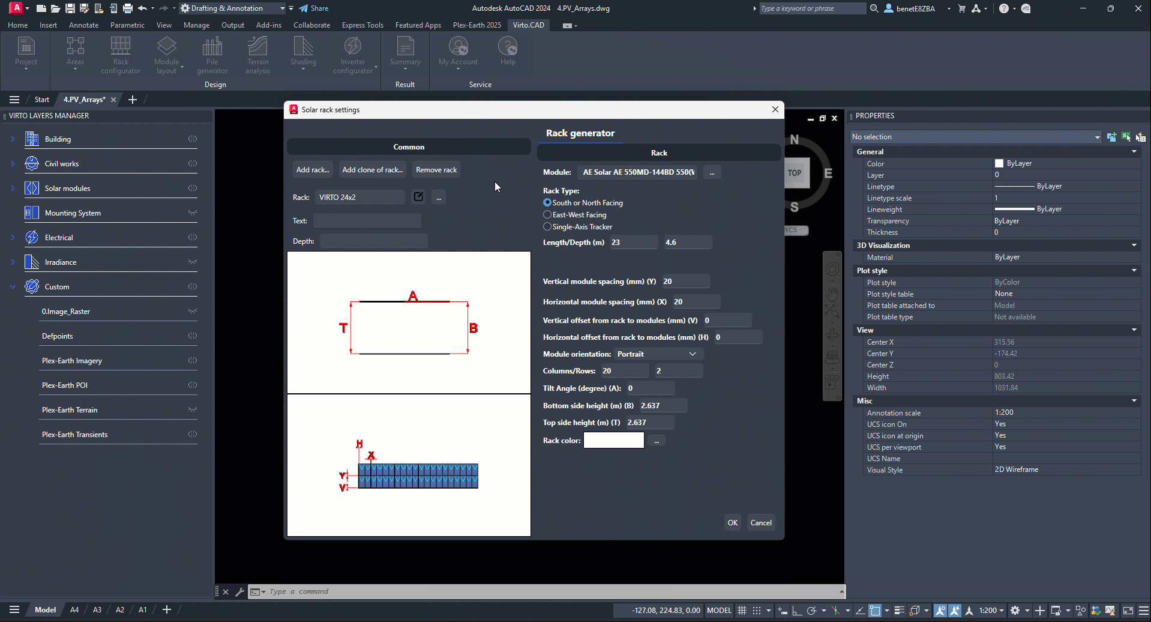Click the edit rack name icon
Viewport: 1151px width, 622px height.
[x=418, y=197]
